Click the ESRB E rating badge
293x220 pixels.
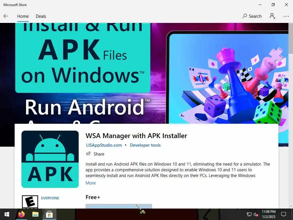point(30,202)
